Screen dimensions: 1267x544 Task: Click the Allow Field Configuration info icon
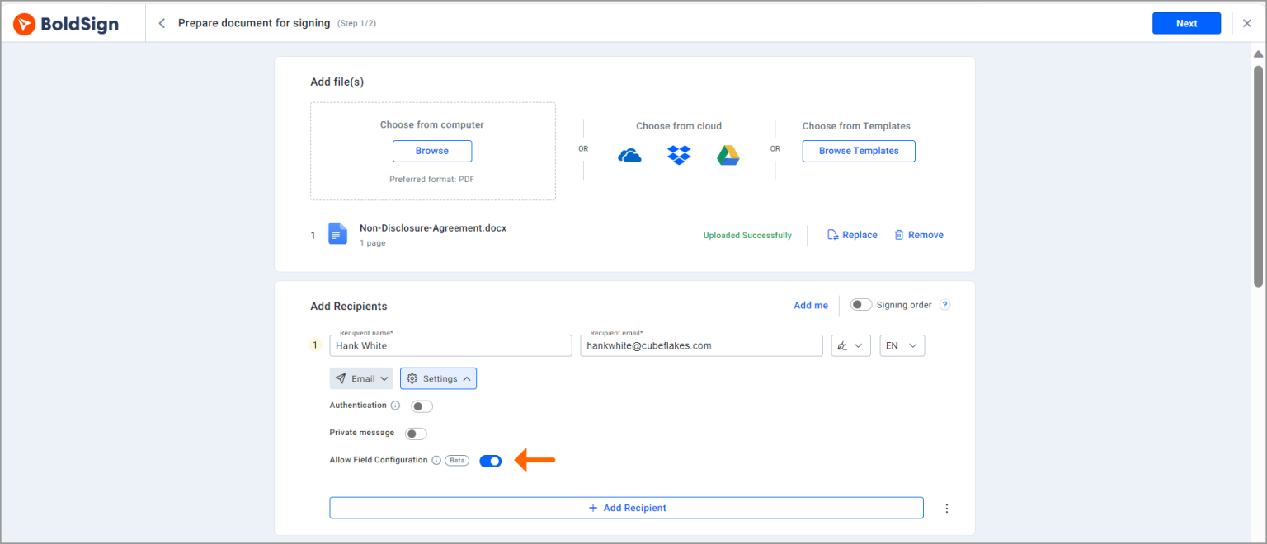click(x=436, y=461)
